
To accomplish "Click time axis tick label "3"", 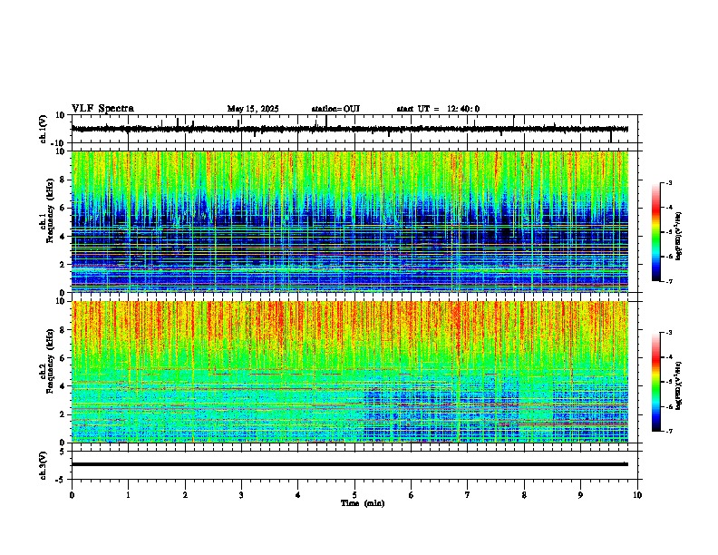I will tap(241, 495).
